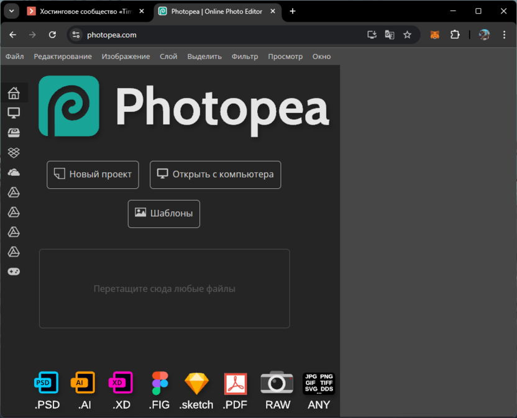Click the .PSD format icon
Image resolution: width=517 pixels, height=418 pixels.
(47, 383)
